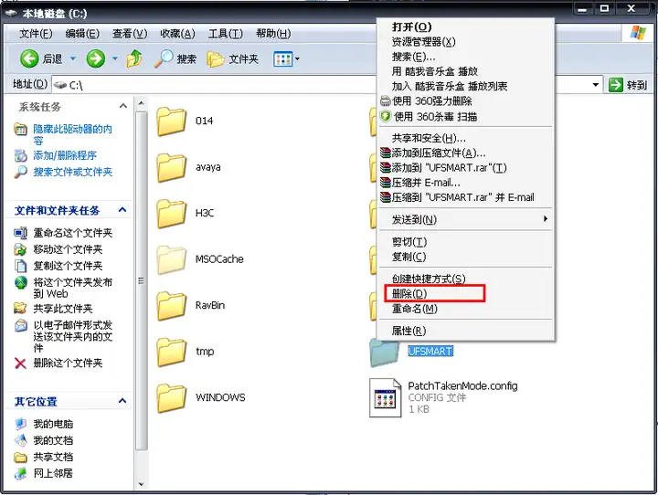Open the views button dropdown arrow
The height and width of the screenshot is (495, 658).
pyautogui.click(x=297, y=59)
